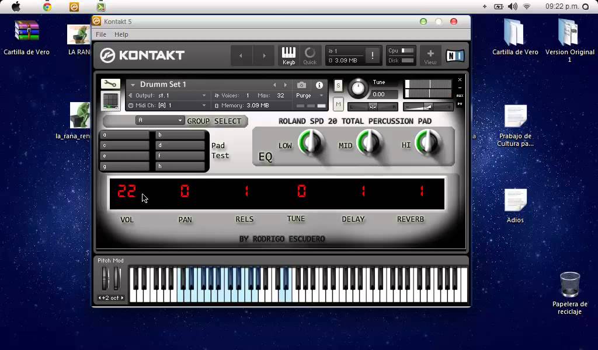The image size is (598, 350).
Task: Click the NI logo
Action: (455, 56)
